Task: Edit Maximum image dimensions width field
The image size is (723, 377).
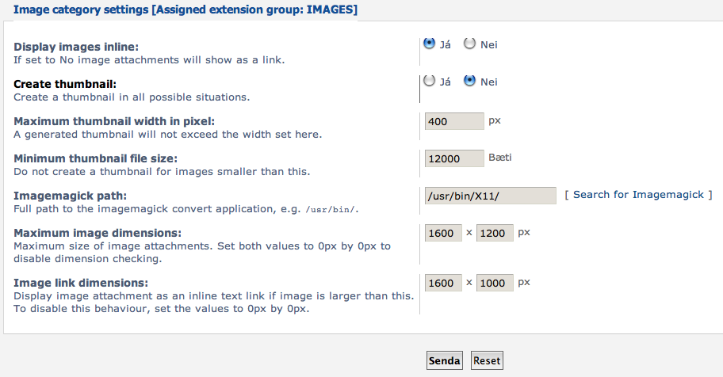Action: [443, 234]
